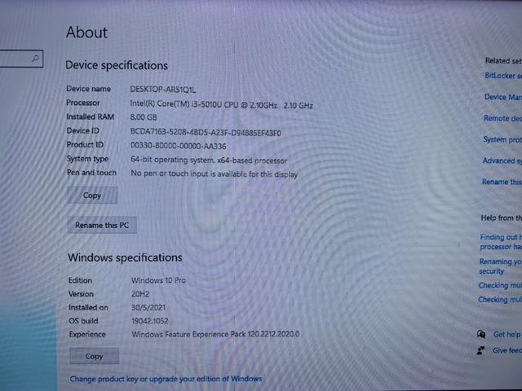The image size is (522, 391).
Task: Click Device specifications heading
Action: (117, 65)
